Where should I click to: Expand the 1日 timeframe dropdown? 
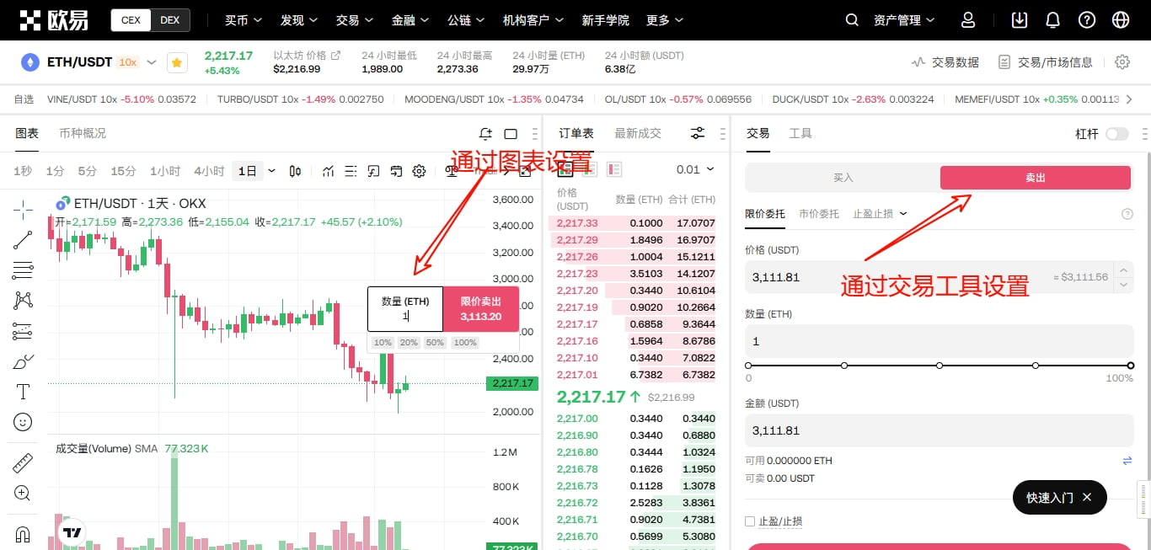[270, 170]
